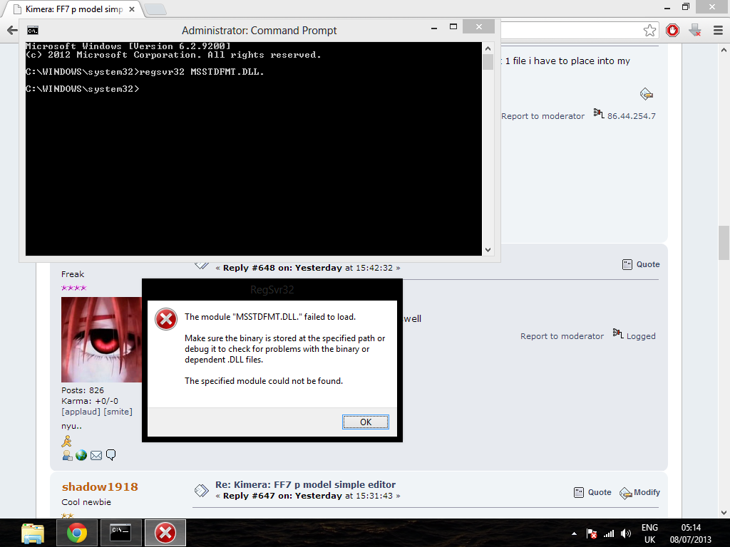The width and height of the screenshot is (730, 547).
Task: Click the download extension icon in Chrome toolbar
Action: point(695,31)
